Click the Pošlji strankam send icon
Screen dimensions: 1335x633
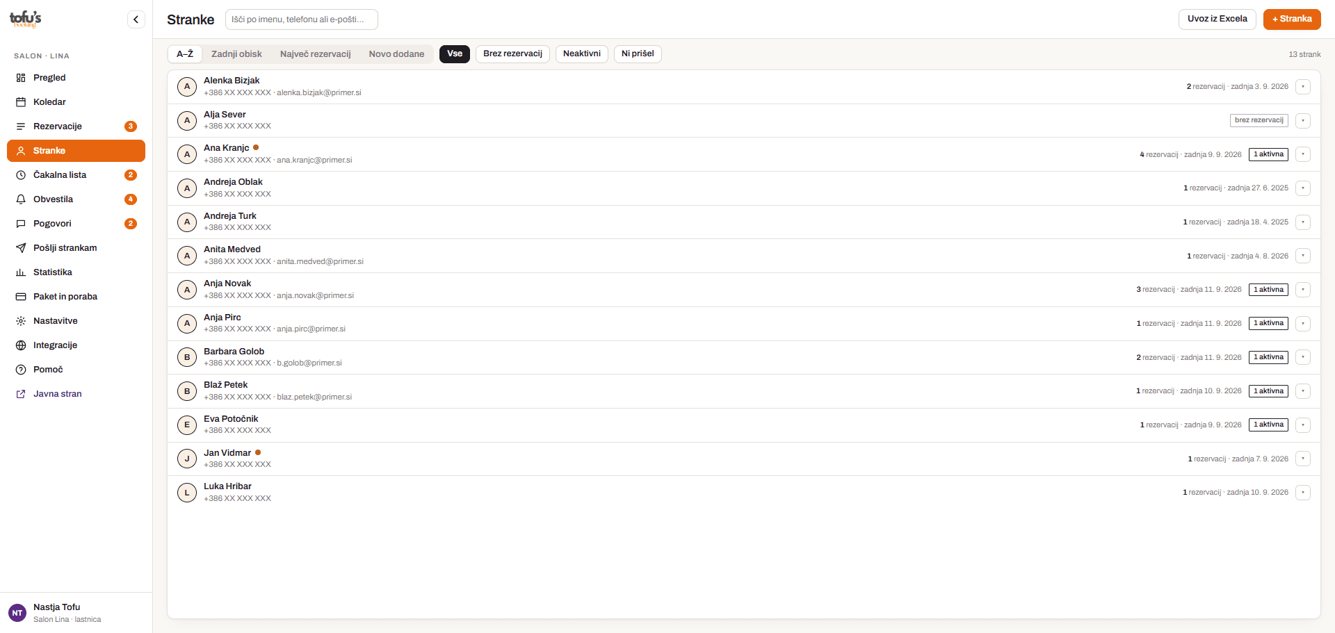click(21, 248)
